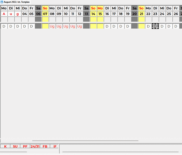Select the highlighted shift cell on Tuesday 23
Viewport: 182px width, 155px height.
click(x=155, y=26)
